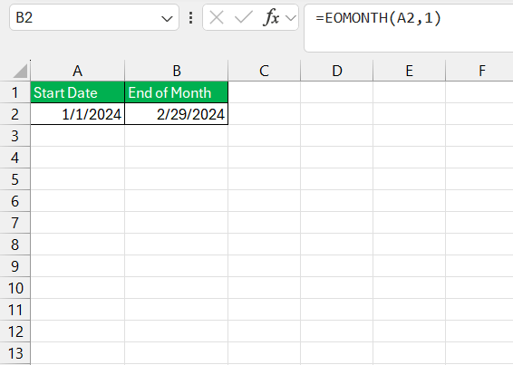The height and width of the screenshot is (365, 513).
Task: Select row 3 header
Action: [x=15, y=136]
